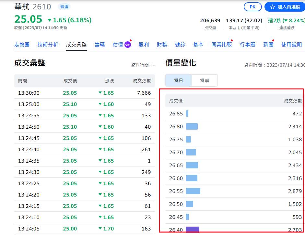This screenshot has height=235, width=305.
Task: Open the 財務 tab
Action: click(x=162, y=45)
